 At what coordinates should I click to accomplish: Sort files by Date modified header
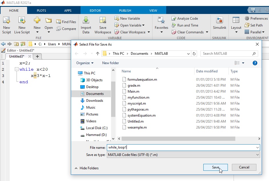click(x=207, y=71)
